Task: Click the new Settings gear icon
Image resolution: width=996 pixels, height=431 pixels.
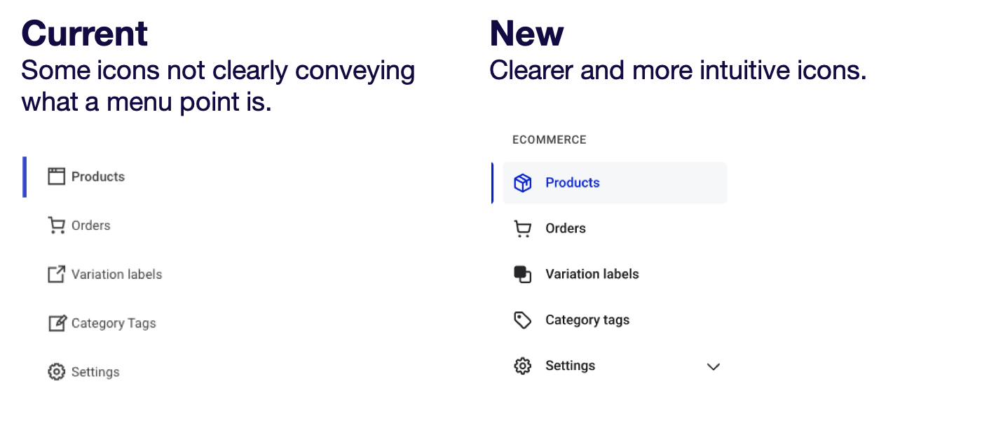Action: [x=523, y=366]
